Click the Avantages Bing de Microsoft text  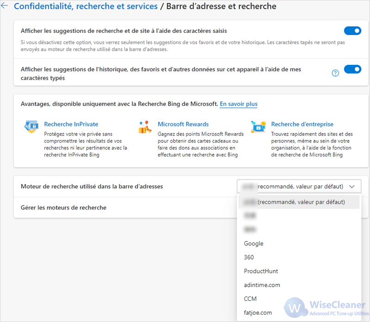coord(119,104)
